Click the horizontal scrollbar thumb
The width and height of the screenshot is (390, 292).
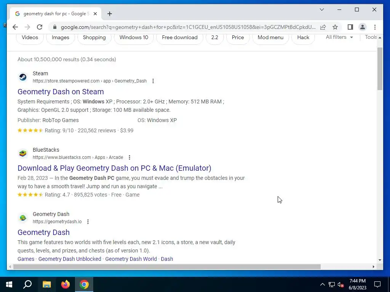167,267
